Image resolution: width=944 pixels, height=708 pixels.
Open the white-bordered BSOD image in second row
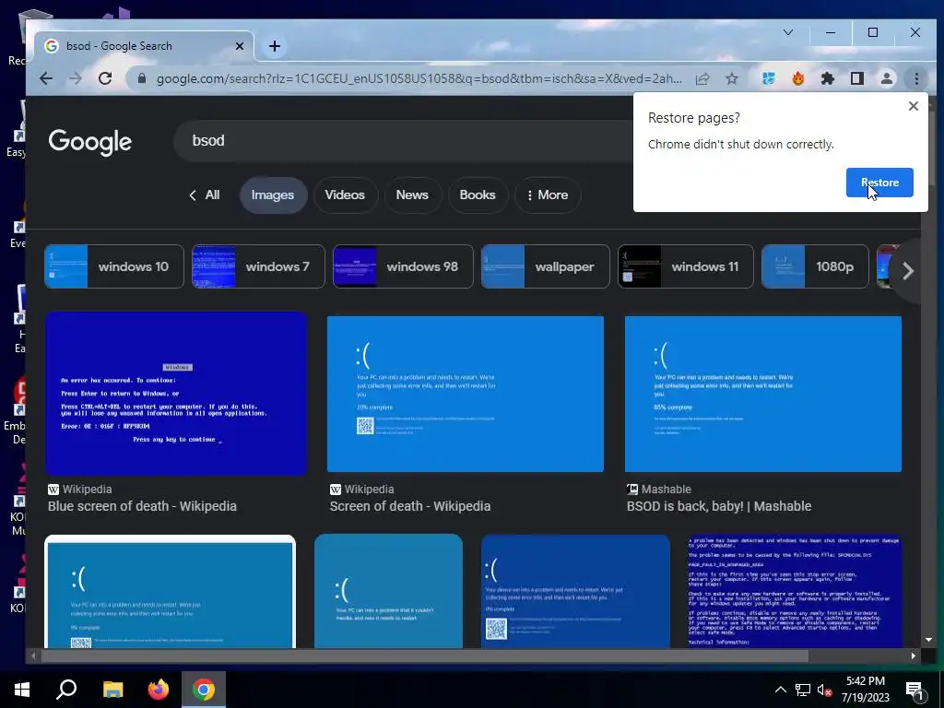[x=171, y=592]
